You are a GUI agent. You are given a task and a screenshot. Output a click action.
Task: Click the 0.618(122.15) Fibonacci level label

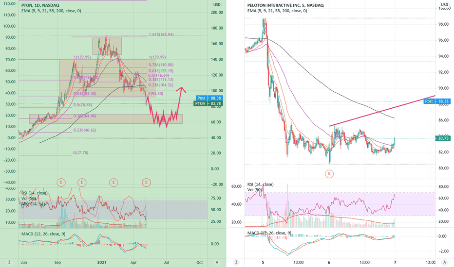click(161, 71)
